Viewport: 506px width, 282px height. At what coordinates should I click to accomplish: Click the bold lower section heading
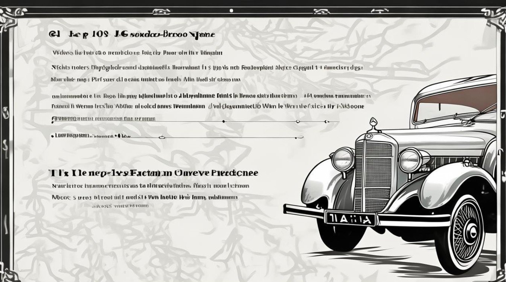tap(154, 173)
